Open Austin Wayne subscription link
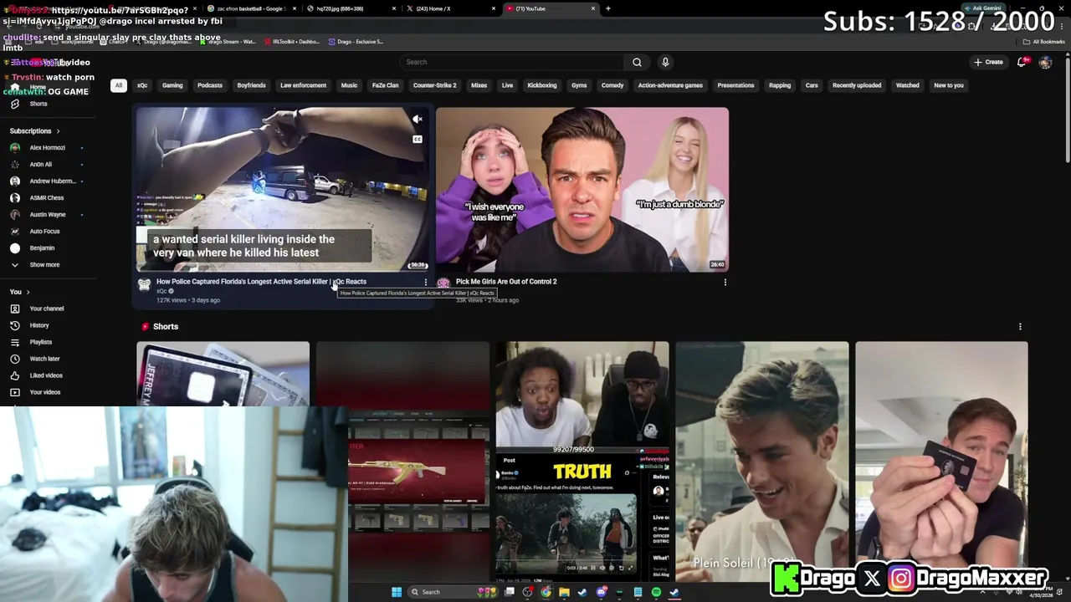This screenshot has height=602, width=1071. (46, 215)
